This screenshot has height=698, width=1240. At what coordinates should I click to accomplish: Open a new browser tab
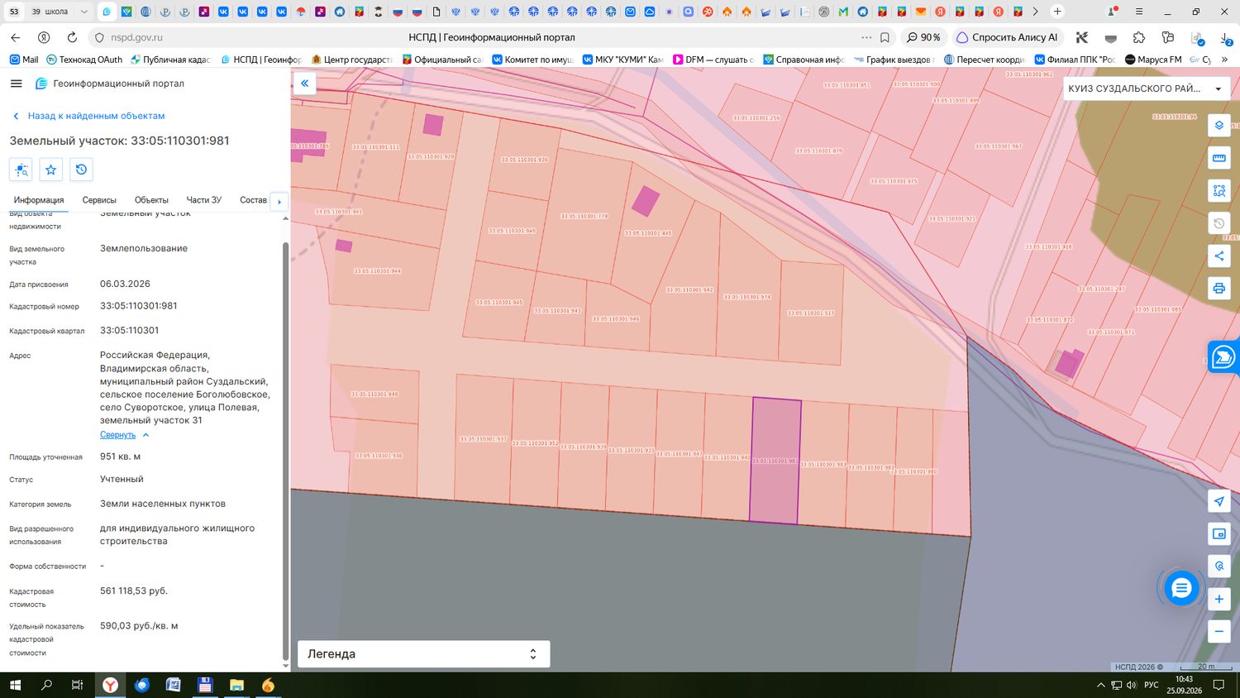[x=1057, y=12]
